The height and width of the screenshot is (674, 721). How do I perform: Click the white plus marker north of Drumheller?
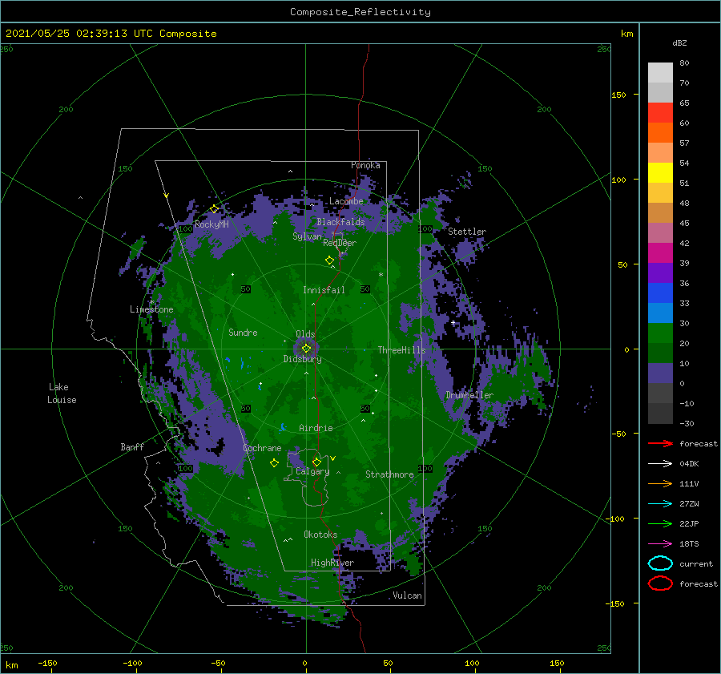tap(453, 323)
